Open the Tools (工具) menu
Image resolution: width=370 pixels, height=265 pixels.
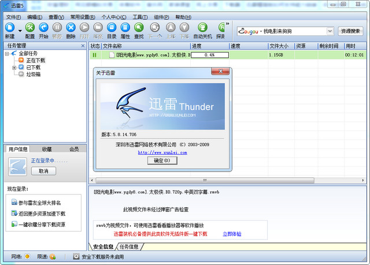click(x=140, y=17)
